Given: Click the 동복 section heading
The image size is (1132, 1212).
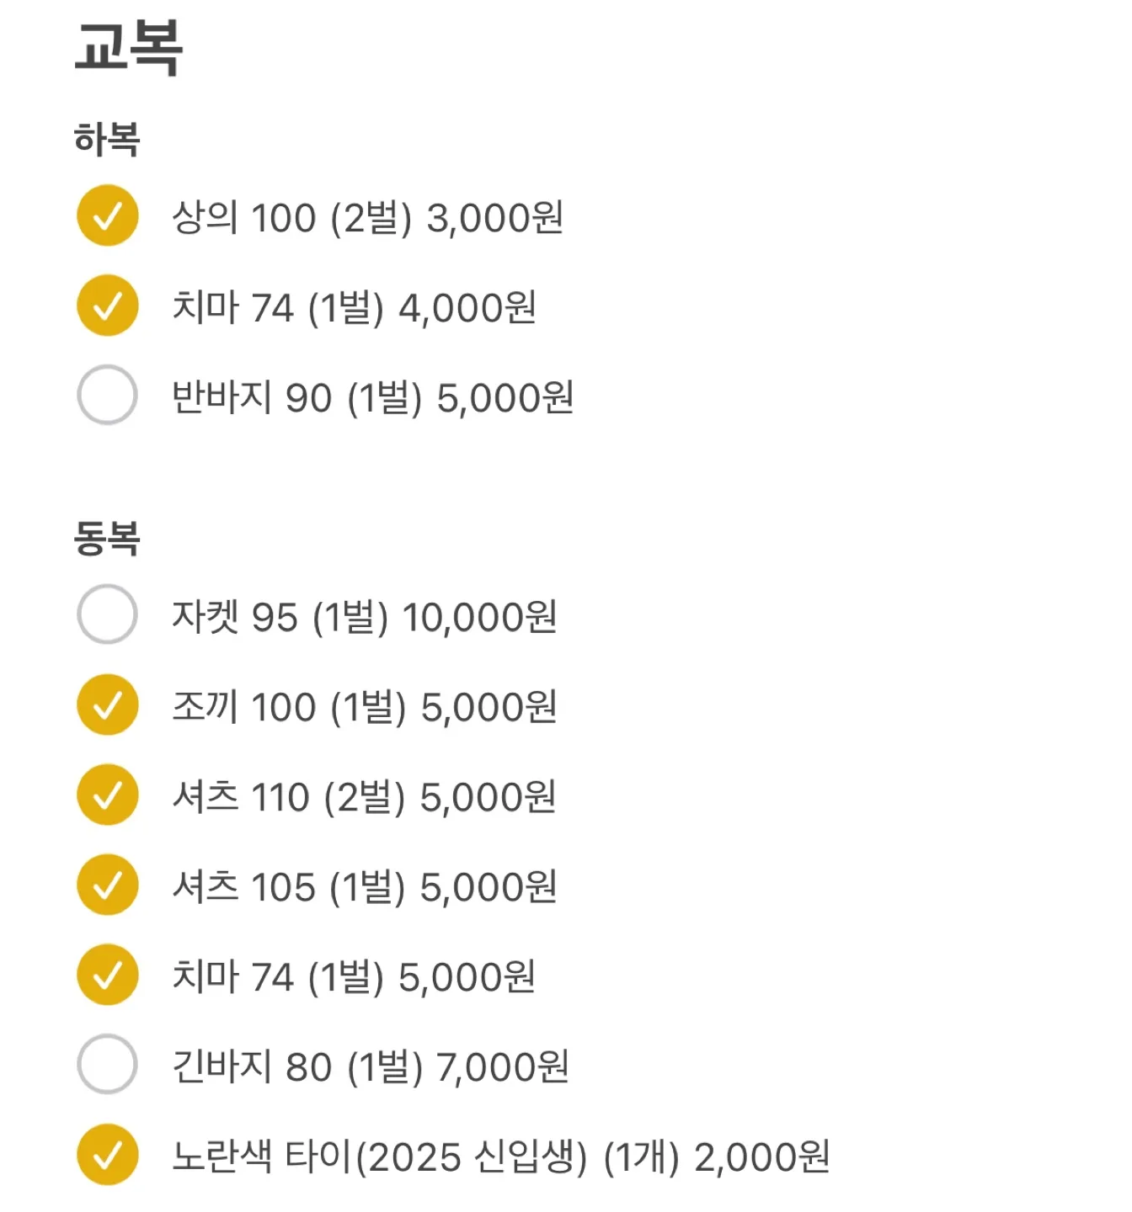Looking at the screenshot, I should point(107,538).
